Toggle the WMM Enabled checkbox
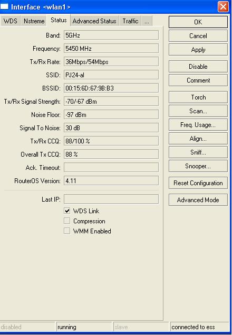Image resolution: width=232 pixels, height=335 pixels. pyautogui.click(x=67, y=231)
